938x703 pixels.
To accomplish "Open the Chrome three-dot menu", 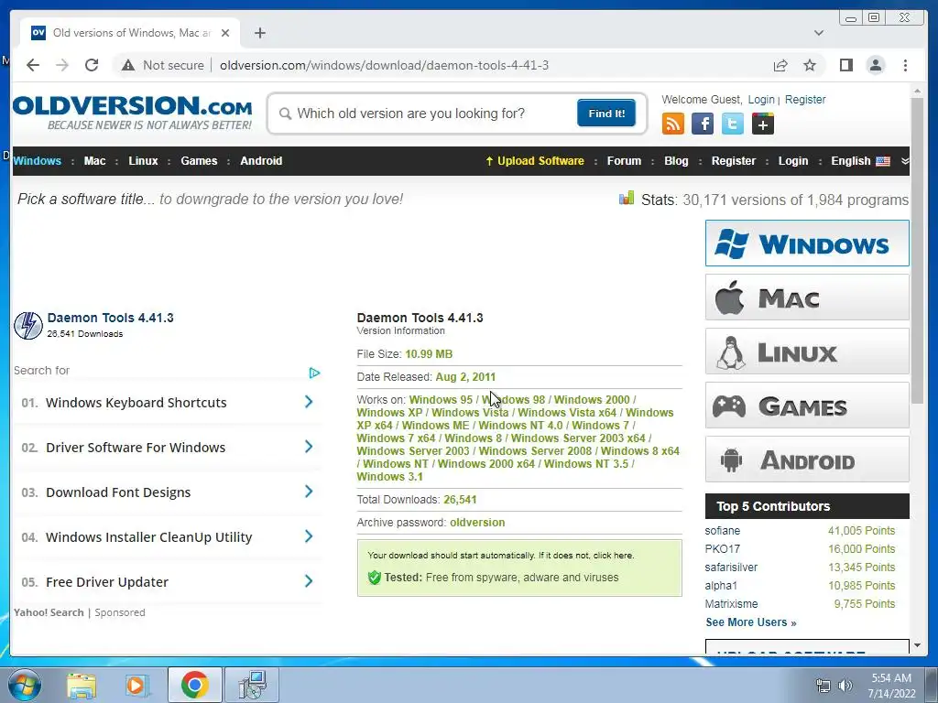I will (905, 65).
